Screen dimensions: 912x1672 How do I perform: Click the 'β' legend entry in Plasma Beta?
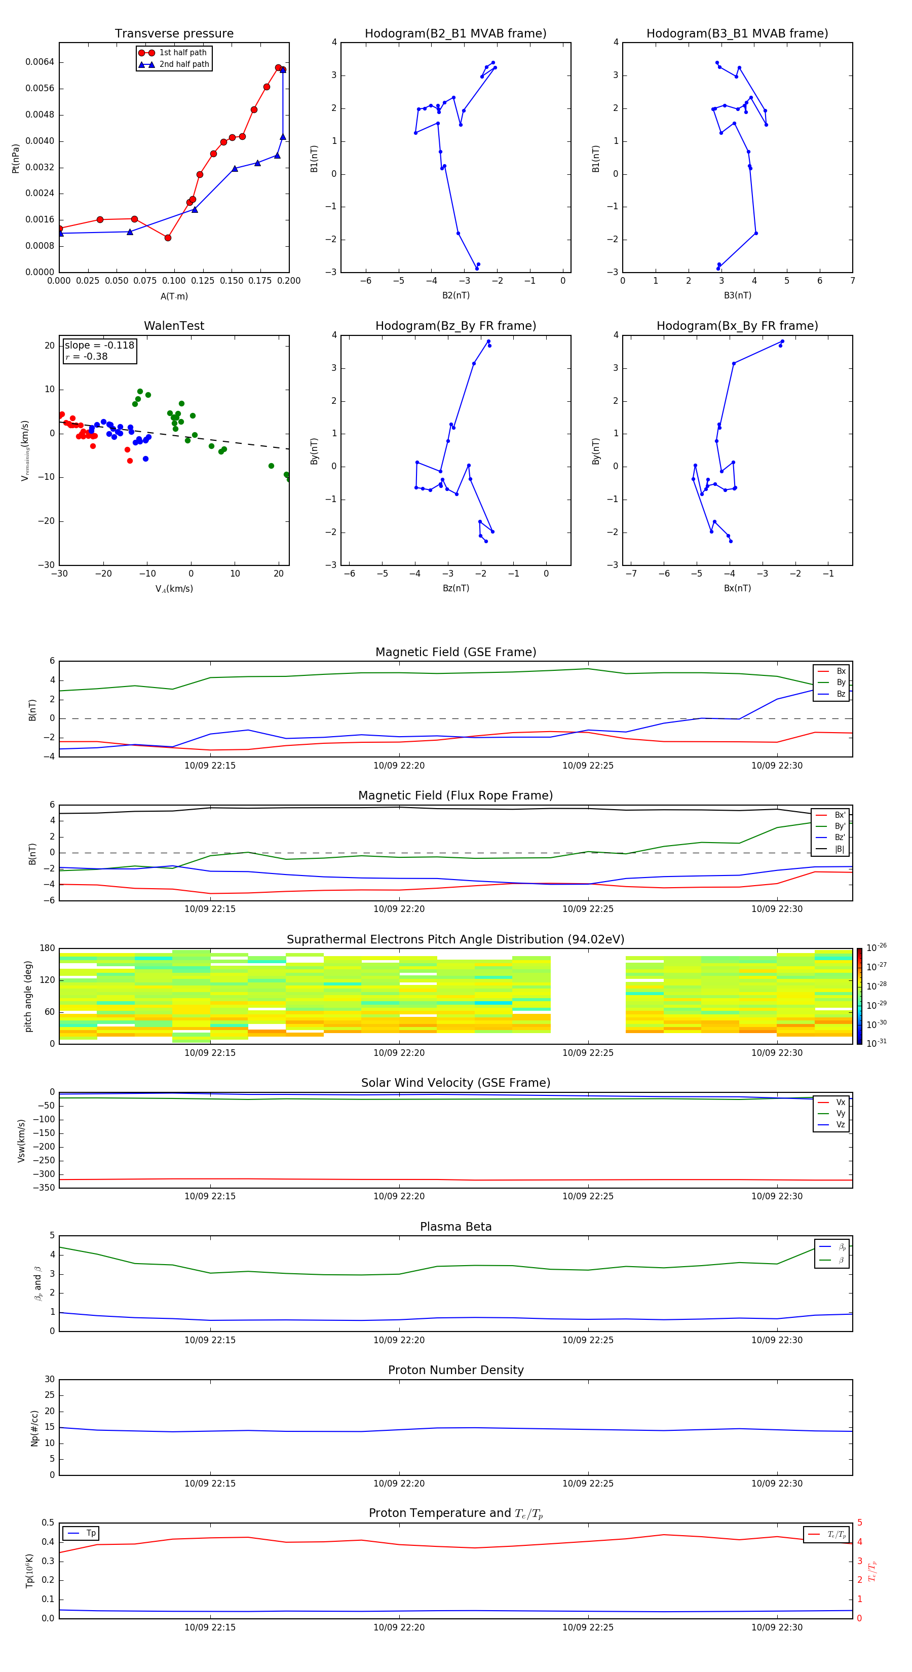click(833, 1260)
